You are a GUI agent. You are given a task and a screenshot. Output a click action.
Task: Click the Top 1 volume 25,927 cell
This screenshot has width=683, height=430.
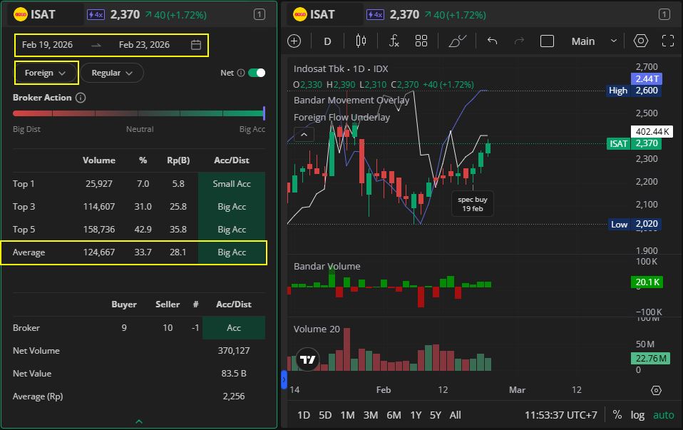click(x=99, y=184)
